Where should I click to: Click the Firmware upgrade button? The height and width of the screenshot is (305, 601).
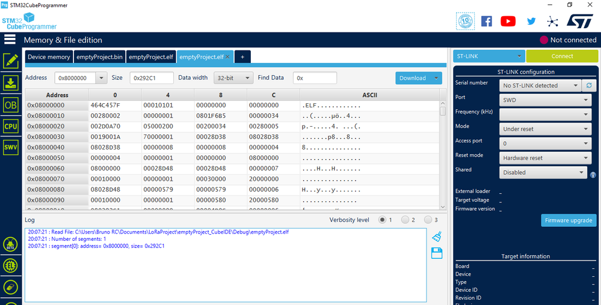(x=569, y=220)
